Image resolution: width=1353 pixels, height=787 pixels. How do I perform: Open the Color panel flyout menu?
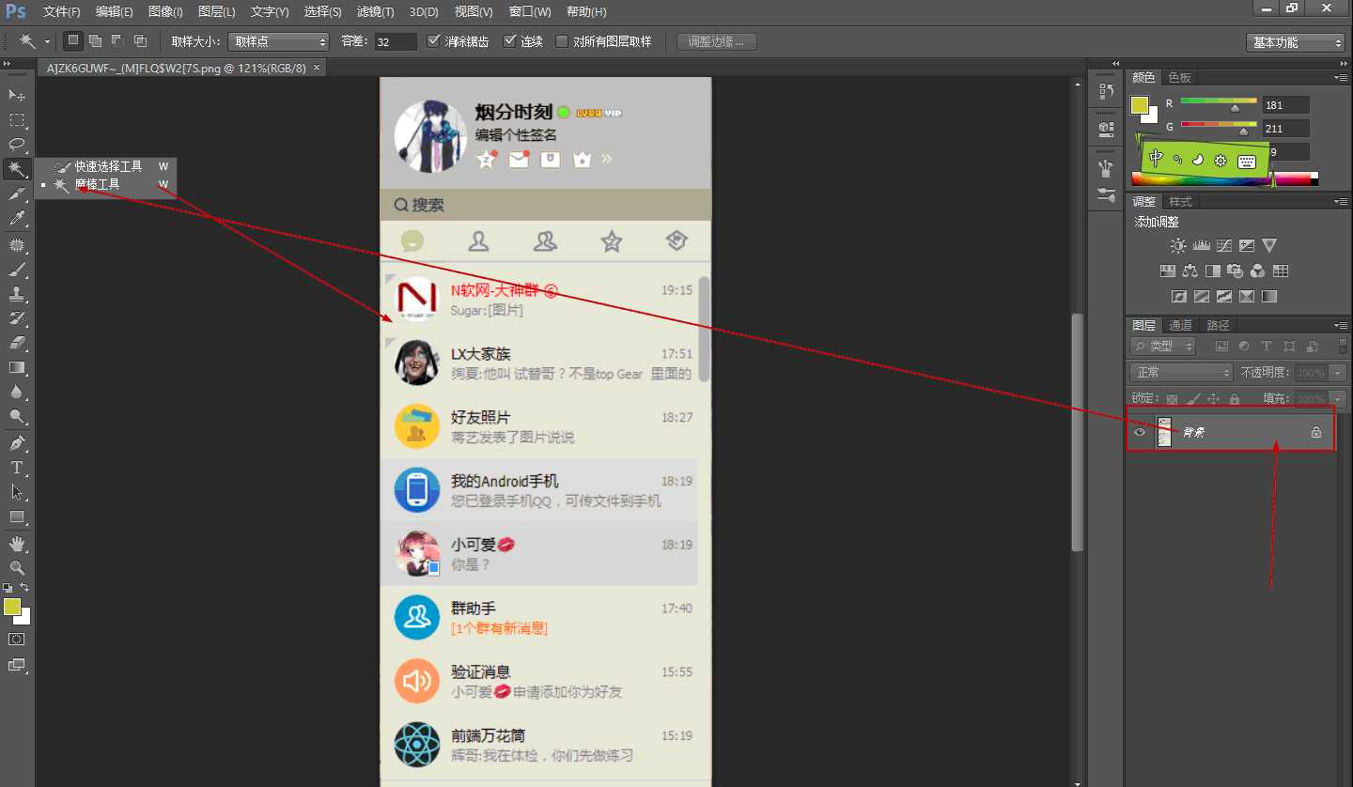click(x=1341, y=77)
